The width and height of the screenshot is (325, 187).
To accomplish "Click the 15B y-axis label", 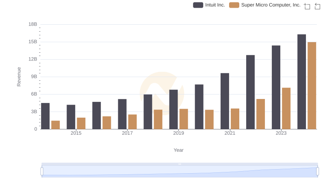I will (33, 42).
